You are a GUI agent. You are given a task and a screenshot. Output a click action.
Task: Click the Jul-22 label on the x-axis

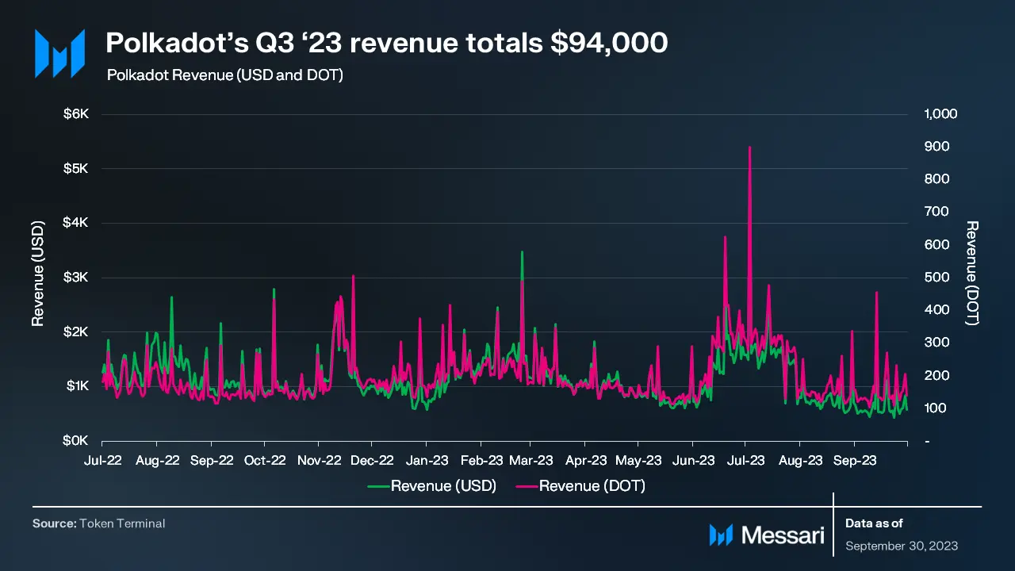[101, 460]
